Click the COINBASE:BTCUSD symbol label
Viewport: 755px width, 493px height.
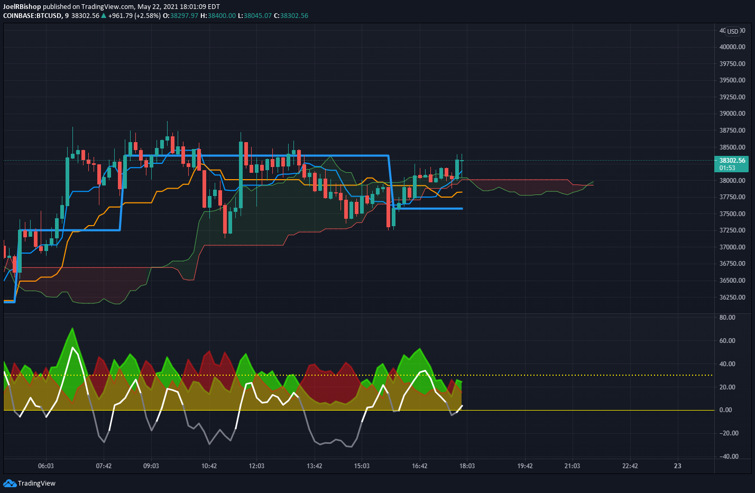[33, 16]
